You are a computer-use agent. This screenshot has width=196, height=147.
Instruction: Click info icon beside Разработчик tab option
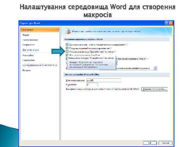tap(115, 51)
